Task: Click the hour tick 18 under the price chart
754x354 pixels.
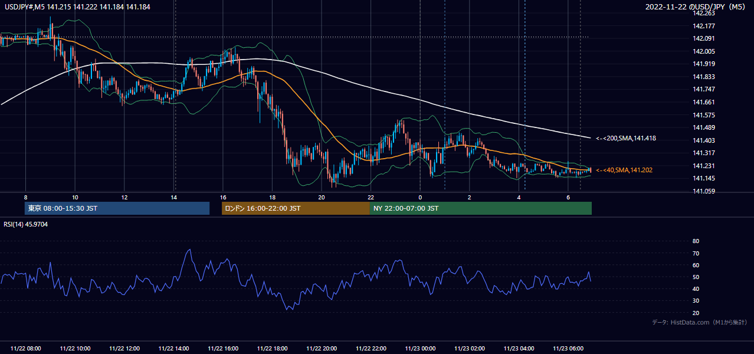Action: click(272, 197)
